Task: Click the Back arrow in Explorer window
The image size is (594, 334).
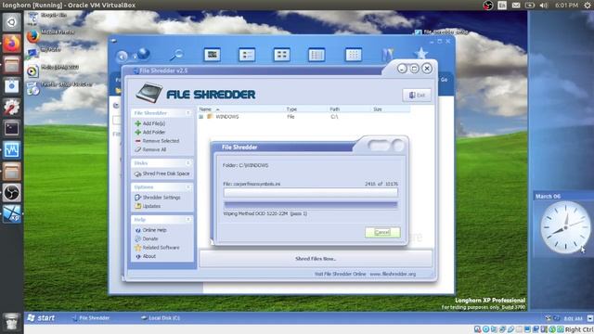Action: tap(122, 57)
